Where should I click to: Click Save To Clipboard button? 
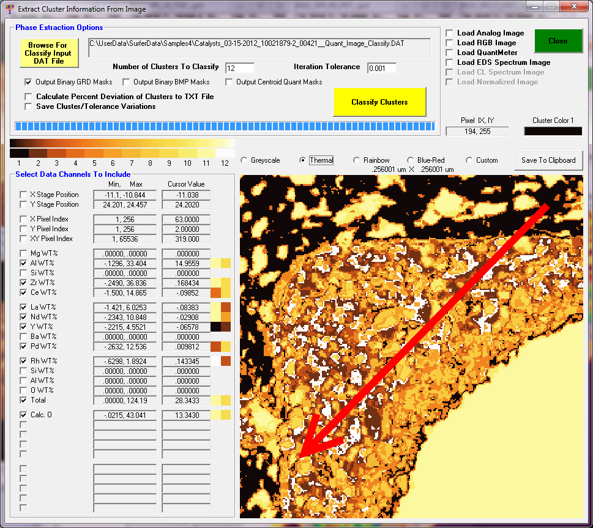(x=548, y=160)
